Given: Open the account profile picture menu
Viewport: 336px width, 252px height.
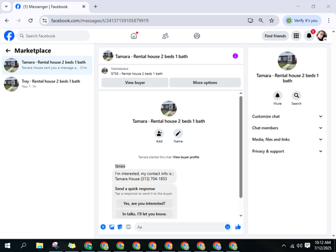Looking at the screenshot, I should pos(321,36).
